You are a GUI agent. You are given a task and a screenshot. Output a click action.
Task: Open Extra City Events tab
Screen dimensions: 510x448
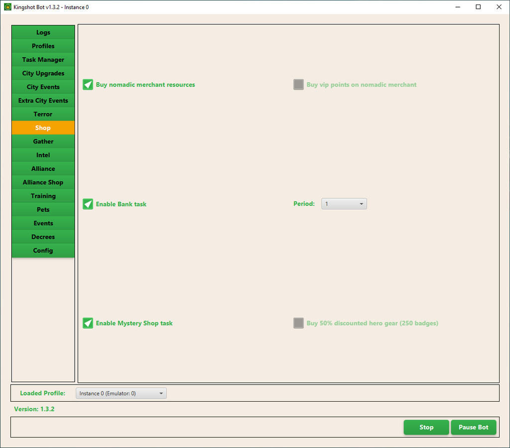tap(43, 101)
